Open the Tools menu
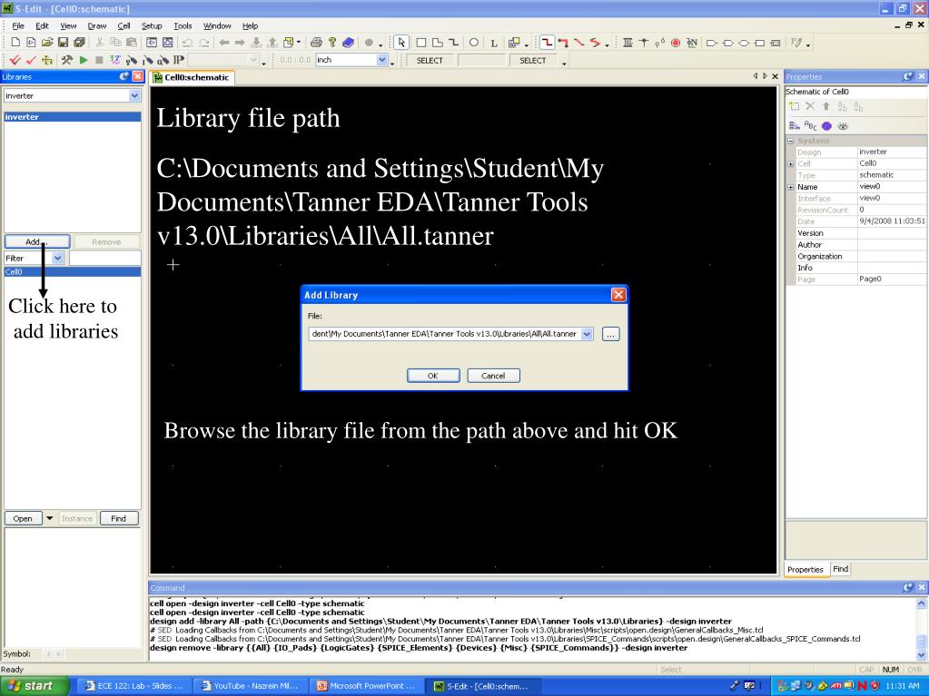929x696 pixels. (x=183, y=26)
